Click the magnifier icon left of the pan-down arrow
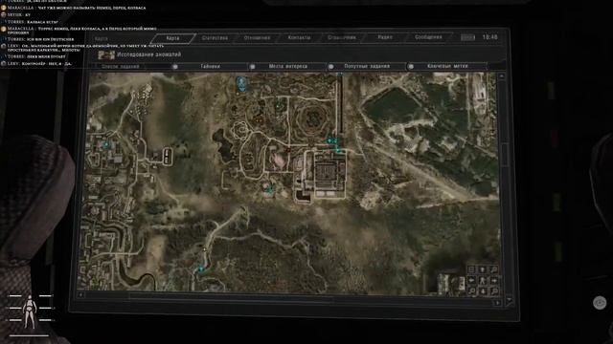The width and height of the screenshot is (613, 344). coord(471,290)
